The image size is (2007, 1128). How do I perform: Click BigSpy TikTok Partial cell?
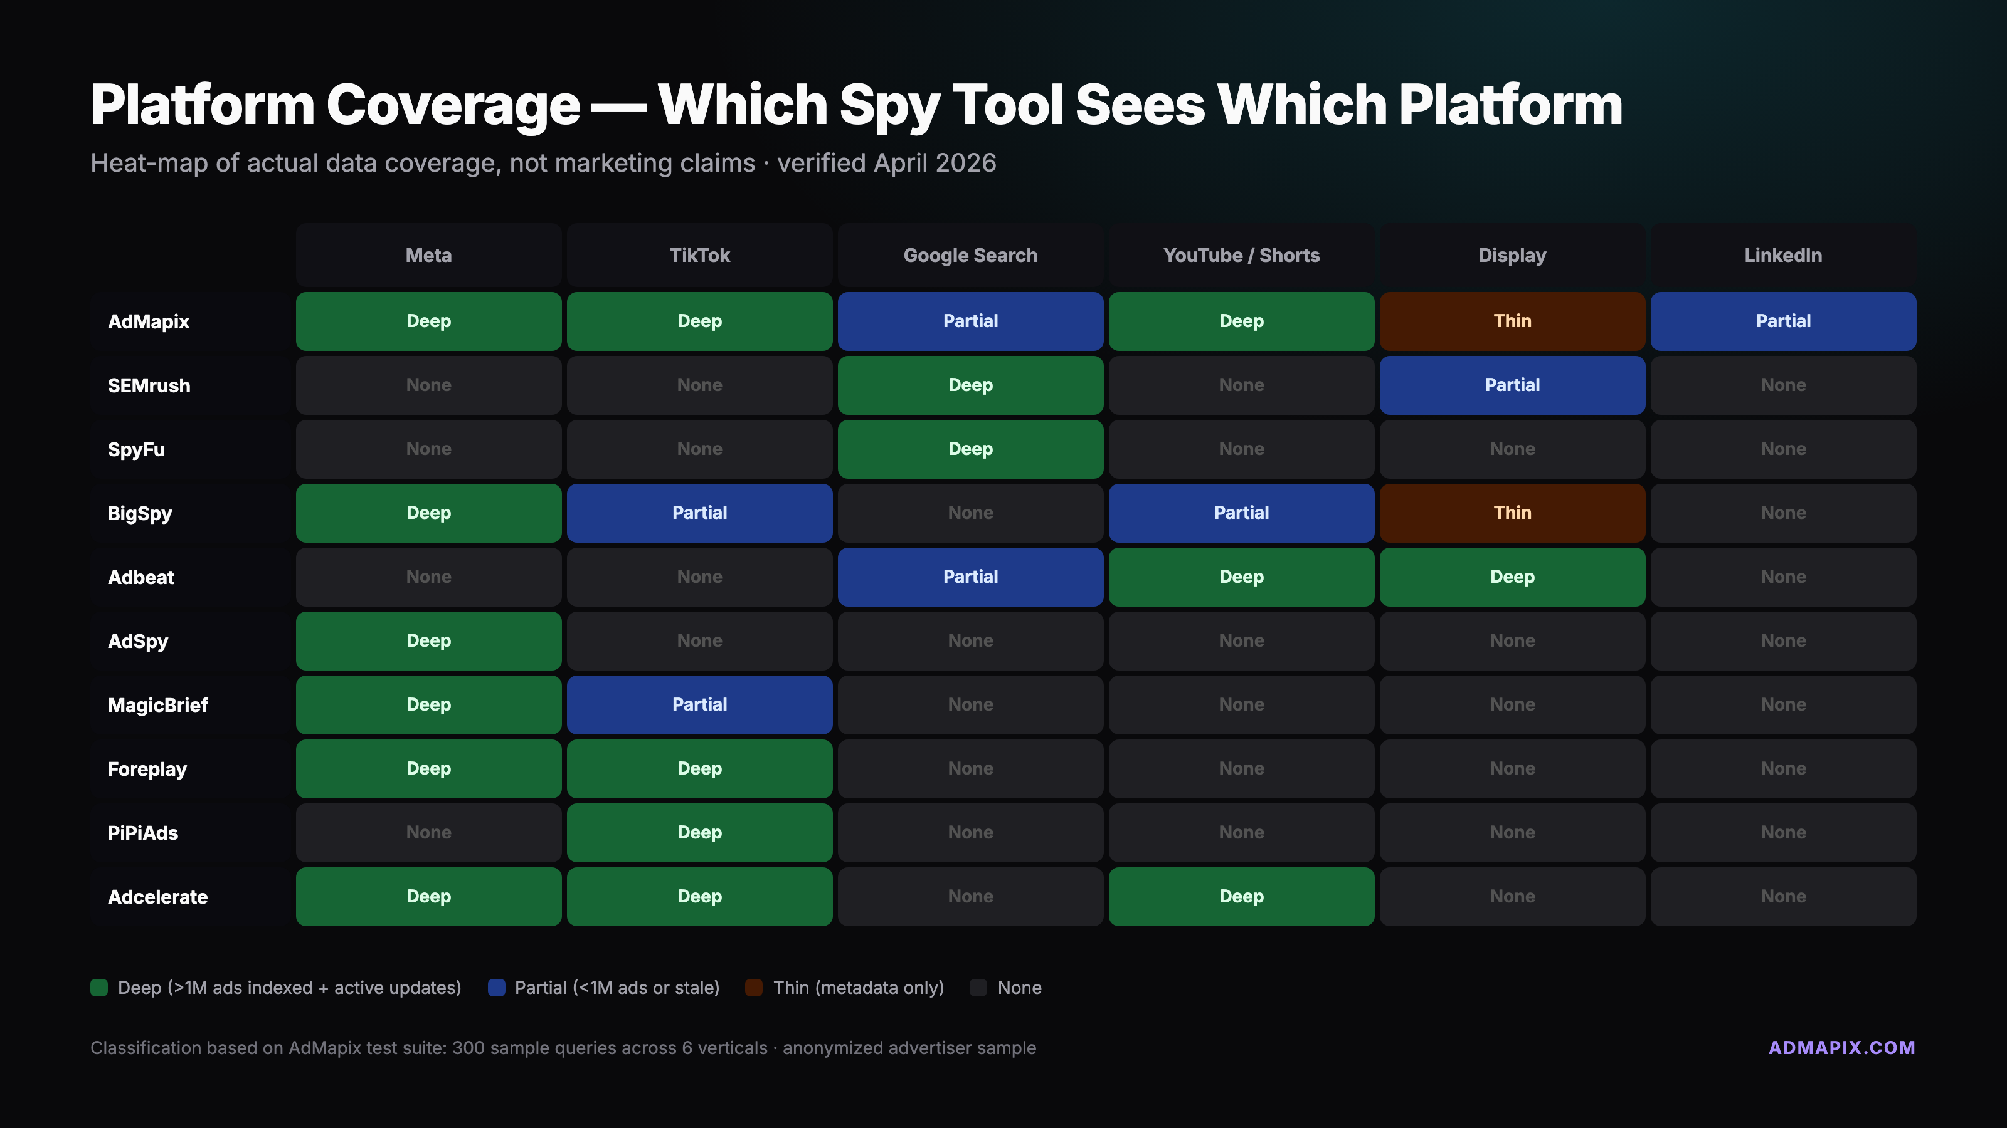click(700, 513)
